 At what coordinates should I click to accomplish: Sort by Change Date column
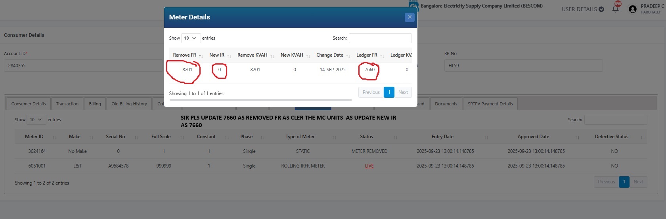(x=333, y=55)
